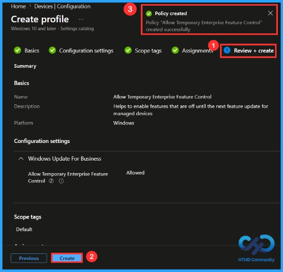Click the Configuration settings checkmark icon
Screen dimensions: 283x272
pos(52,50)
